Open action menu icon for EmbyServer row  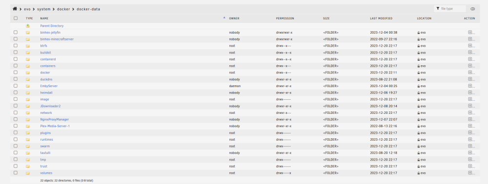(470, 86)
